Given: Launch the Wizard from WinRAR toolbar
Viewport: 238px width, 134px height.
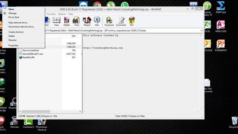Looking at the screenshot, I should point(87,22).
